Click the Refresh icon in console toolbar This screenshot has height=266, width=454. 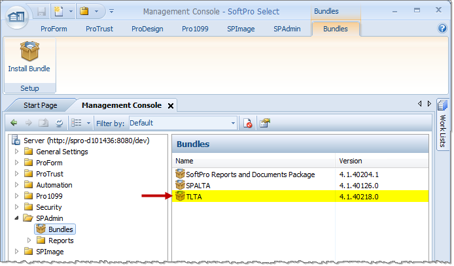tap(59, 123)
